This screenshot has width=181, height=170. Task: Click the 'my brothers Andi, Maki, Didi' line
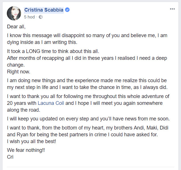88,128
